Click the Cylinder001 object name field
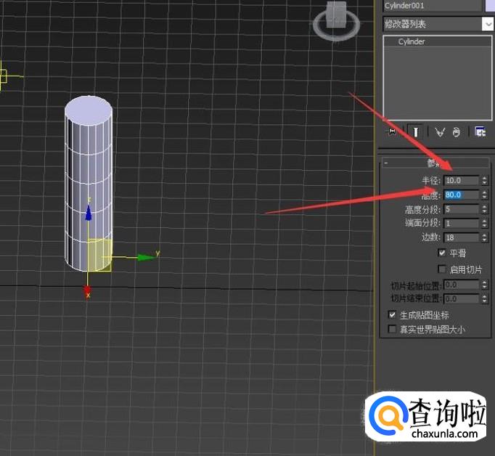 point(432,5)
